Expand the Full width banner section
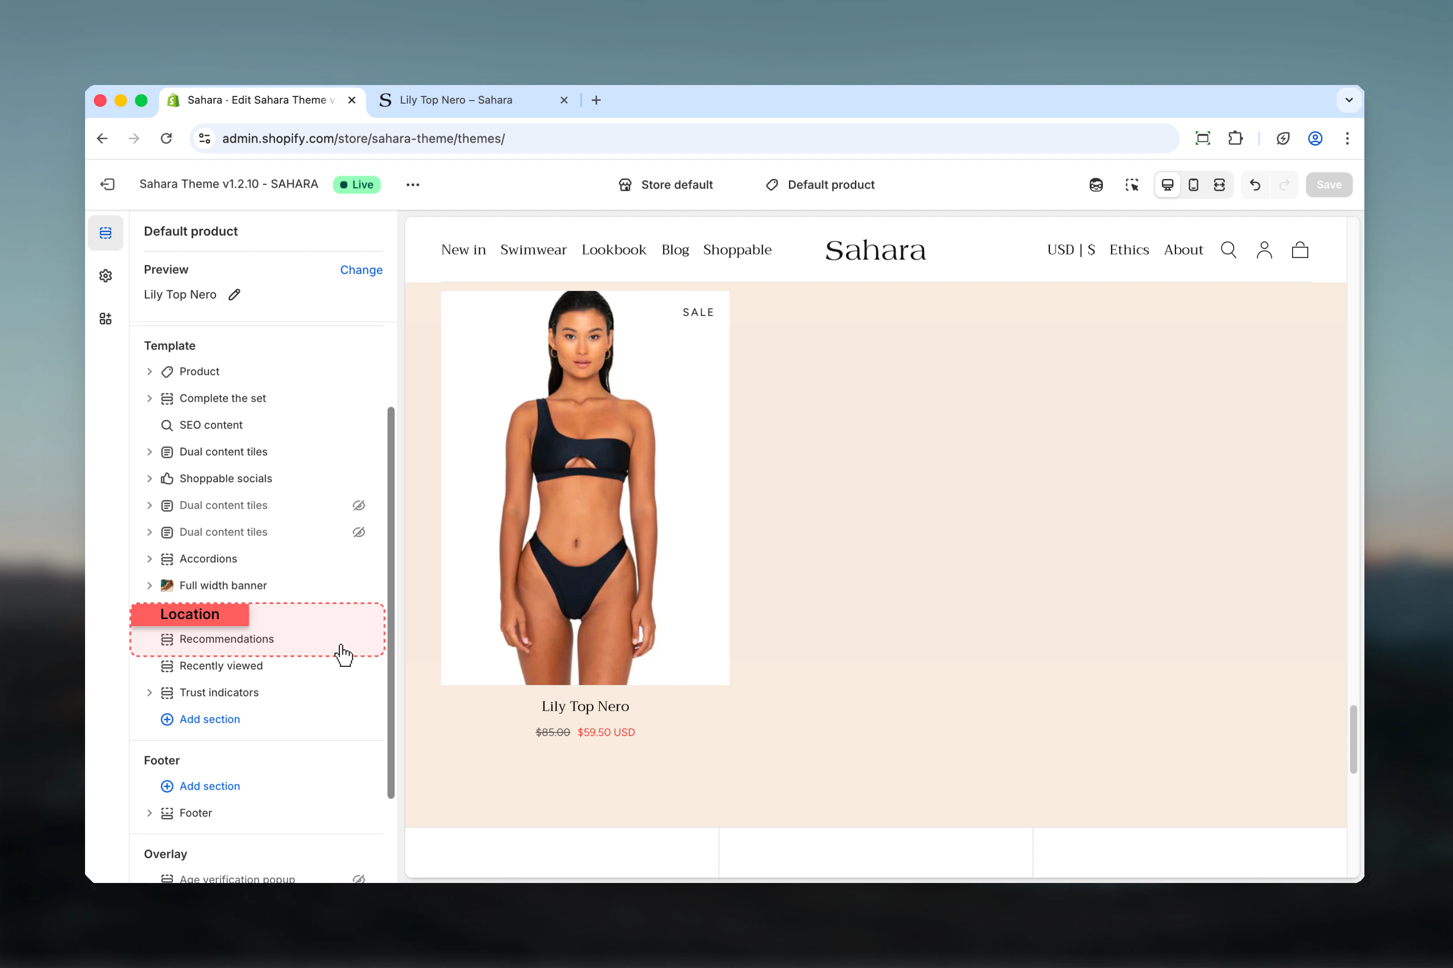 click(x=149, y=585)
